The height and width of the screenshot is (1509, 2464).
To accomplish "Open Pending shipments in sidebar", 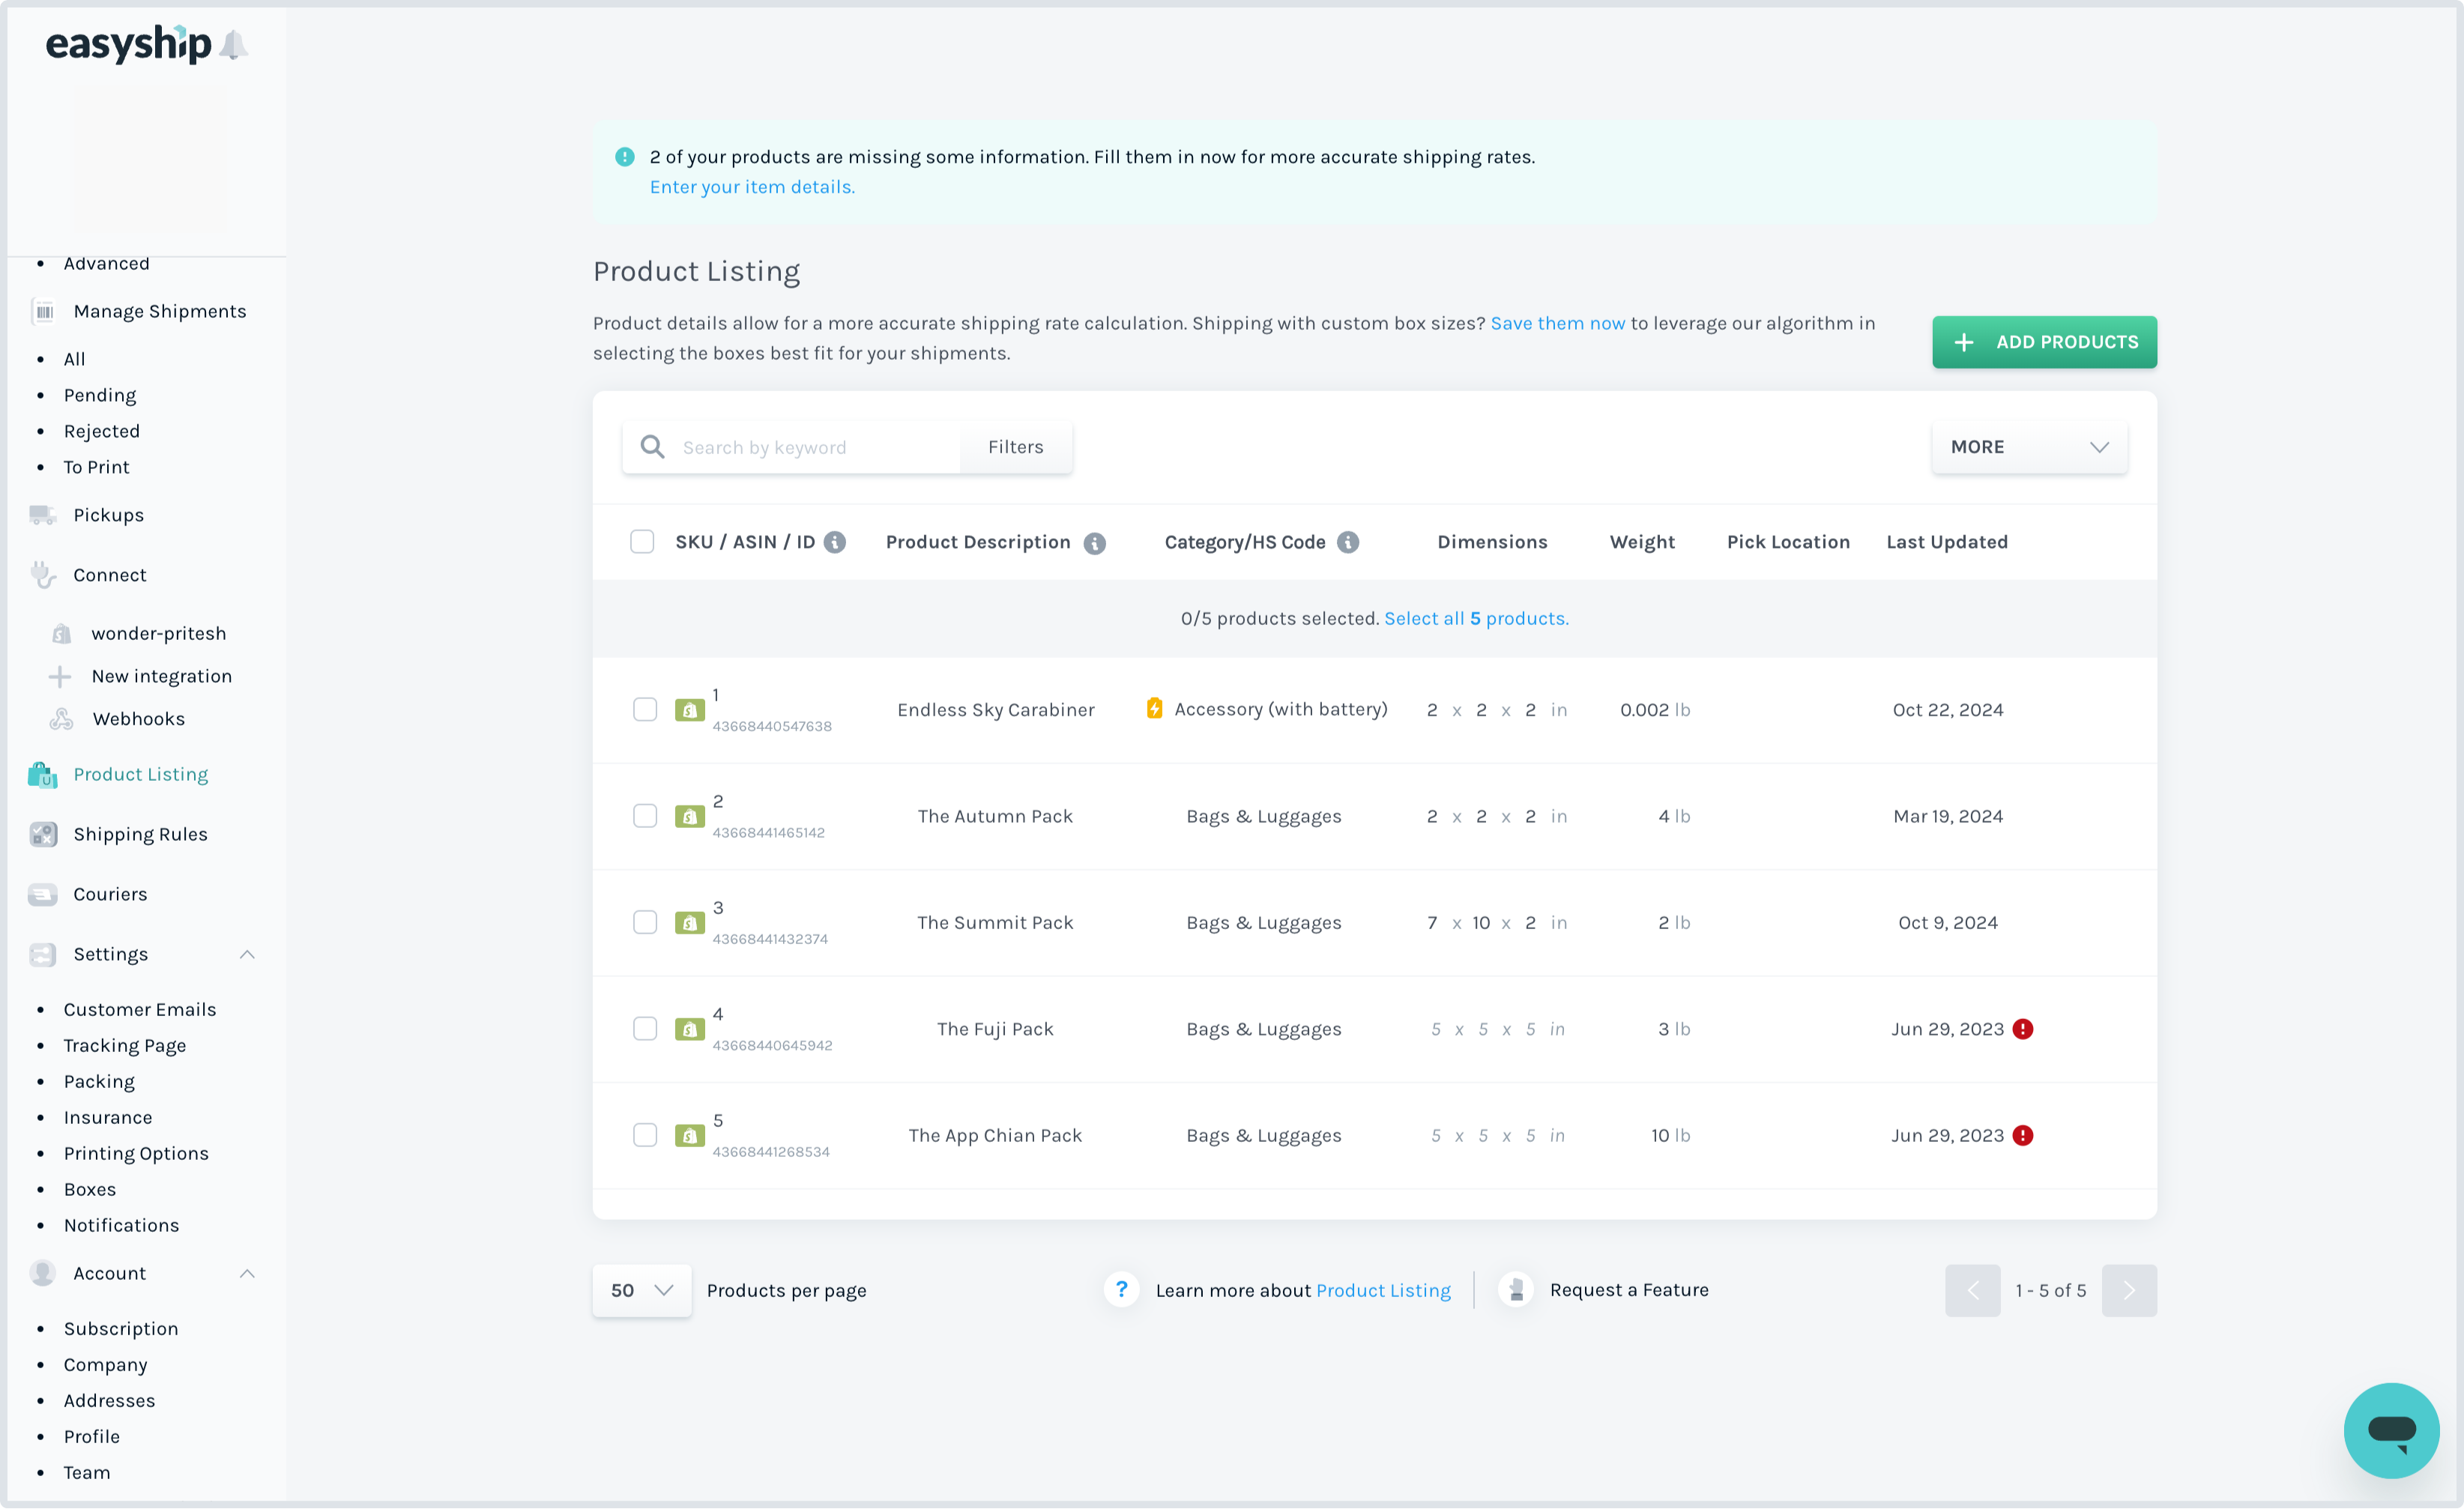I will pos(100,395).
